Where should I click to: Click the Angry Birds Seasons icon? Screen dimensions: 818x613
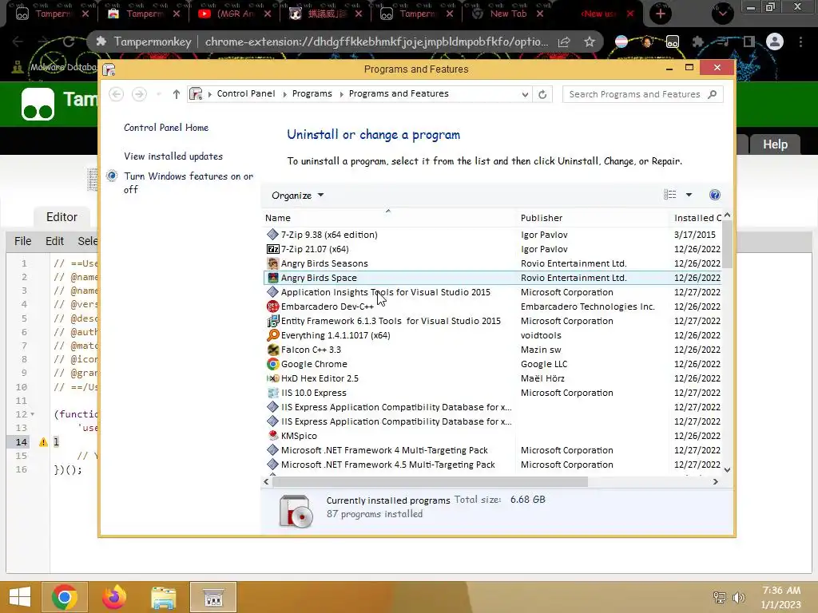coord(272,263)
